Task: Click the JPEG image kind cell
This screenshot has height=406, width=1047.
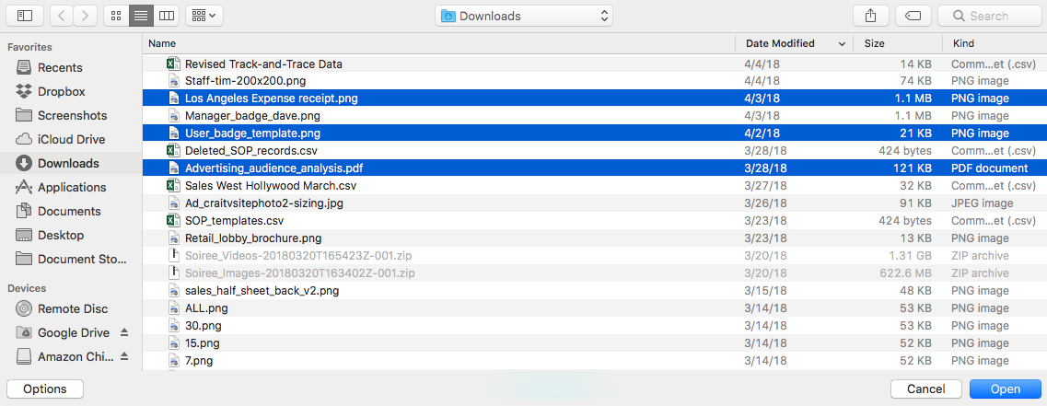Action: tap(983, 203)
